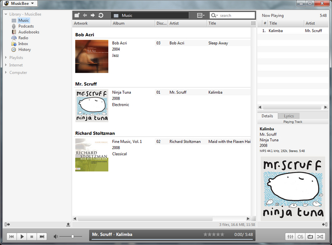The height and width of the screenshot is (245, 332).
Task: Click the History clock icon
Action: [x=14, y=50]
